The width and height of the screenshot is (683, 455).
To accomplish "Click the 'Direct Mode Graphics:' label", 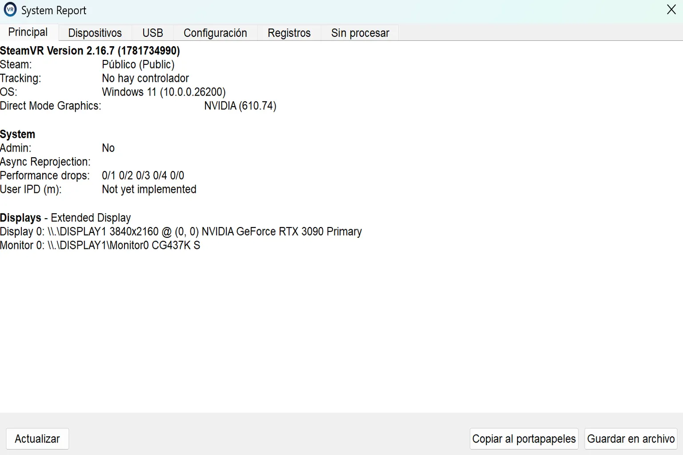I will tap(51, 106).
